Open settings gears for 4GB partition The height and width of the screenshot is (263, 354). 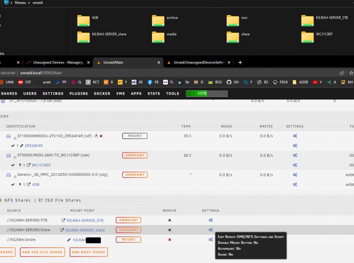click(295, 185)
